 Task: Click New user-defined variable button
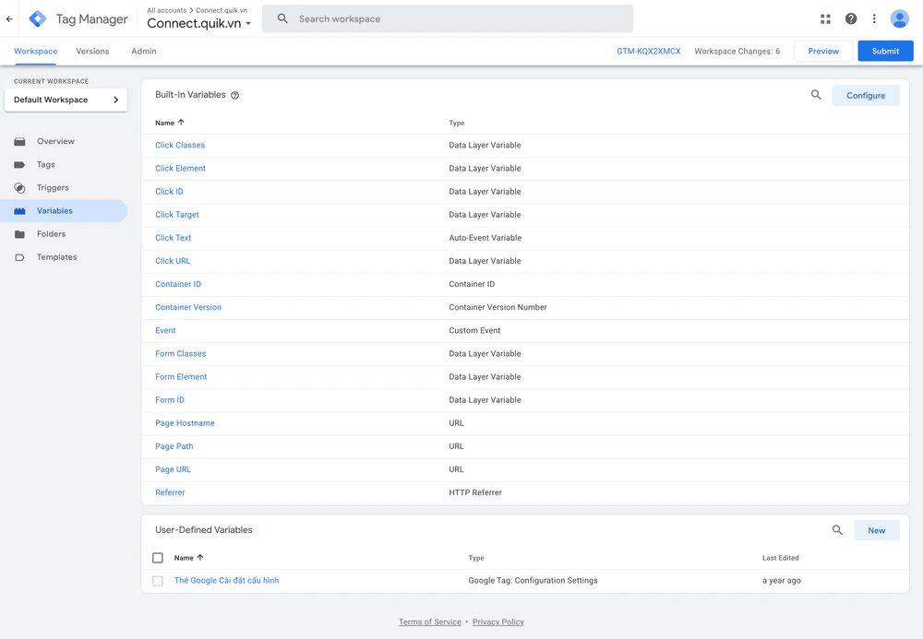[x=877, y=530]
